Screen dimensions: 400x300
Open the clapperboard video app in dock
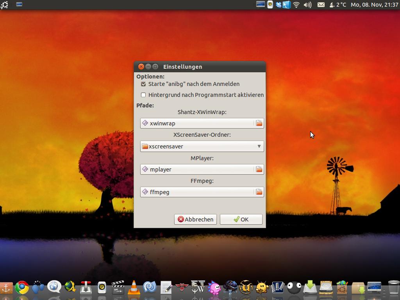(x=118, y=287)
